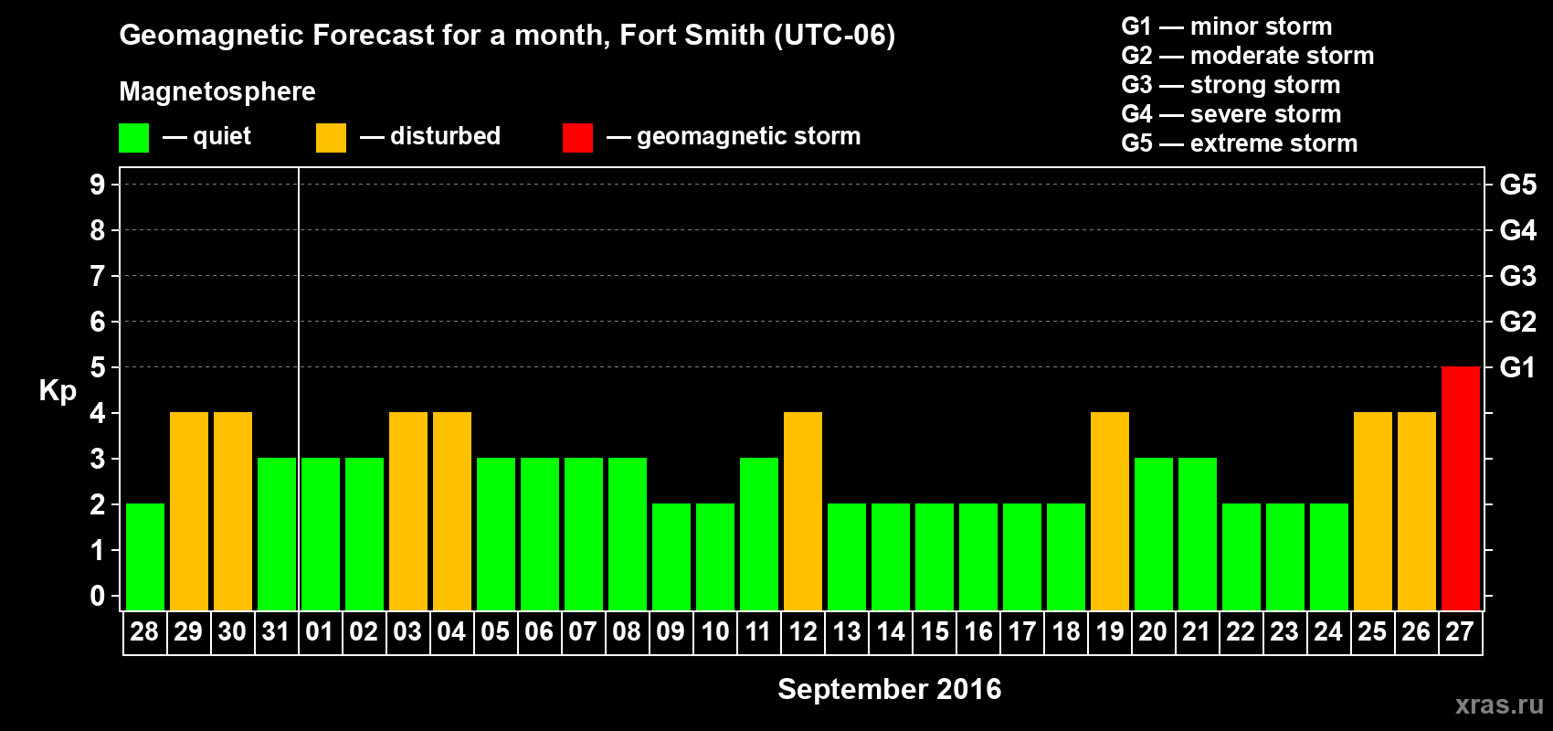Click the green bar for day 31
Viewport: 1553px width, 731px height.
(277, 534)
